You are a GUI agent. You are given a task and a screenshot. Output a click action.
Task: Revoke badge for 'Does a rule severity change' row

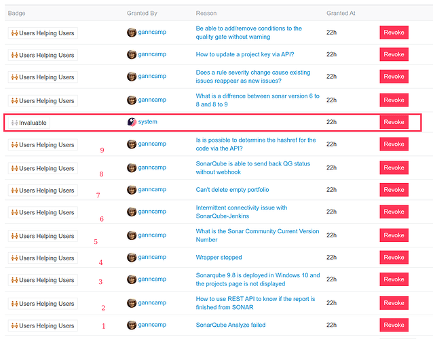394,77
